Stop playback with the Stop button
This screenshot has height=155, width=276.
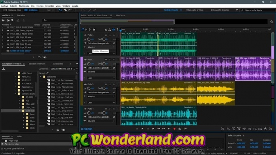click(137, 129)
